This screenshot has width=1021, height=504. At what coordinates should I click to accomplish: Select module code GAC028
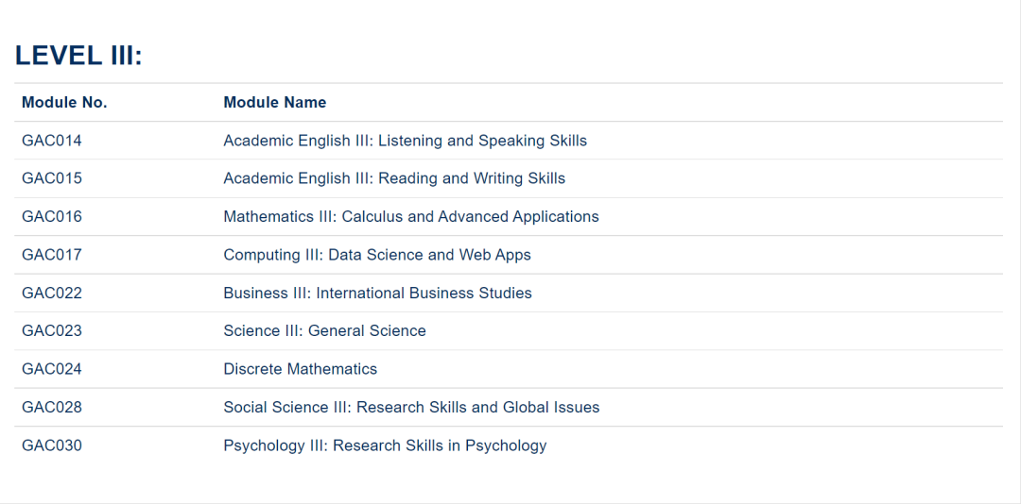point(52,408)
